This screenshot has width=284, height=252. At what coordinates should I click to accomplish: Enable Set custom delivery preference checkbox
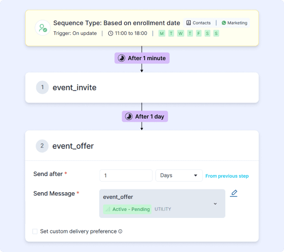(x=35, y=231)
